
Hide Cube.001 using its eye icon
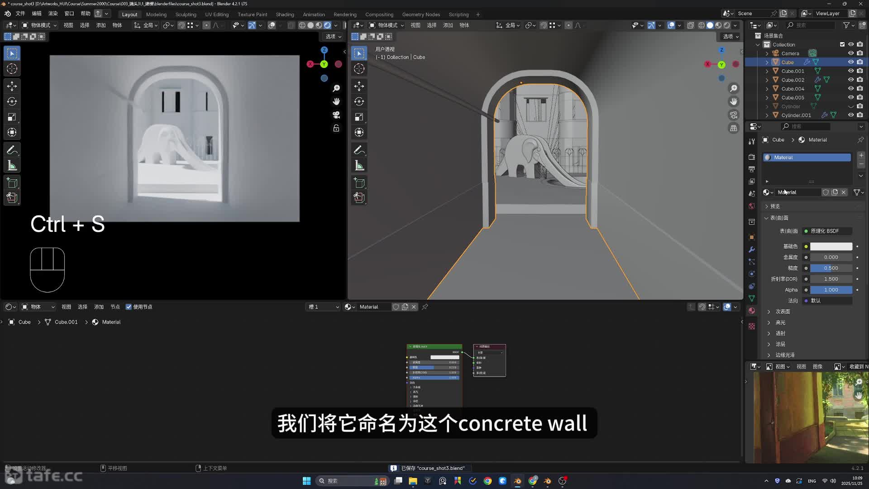(851, 71)
